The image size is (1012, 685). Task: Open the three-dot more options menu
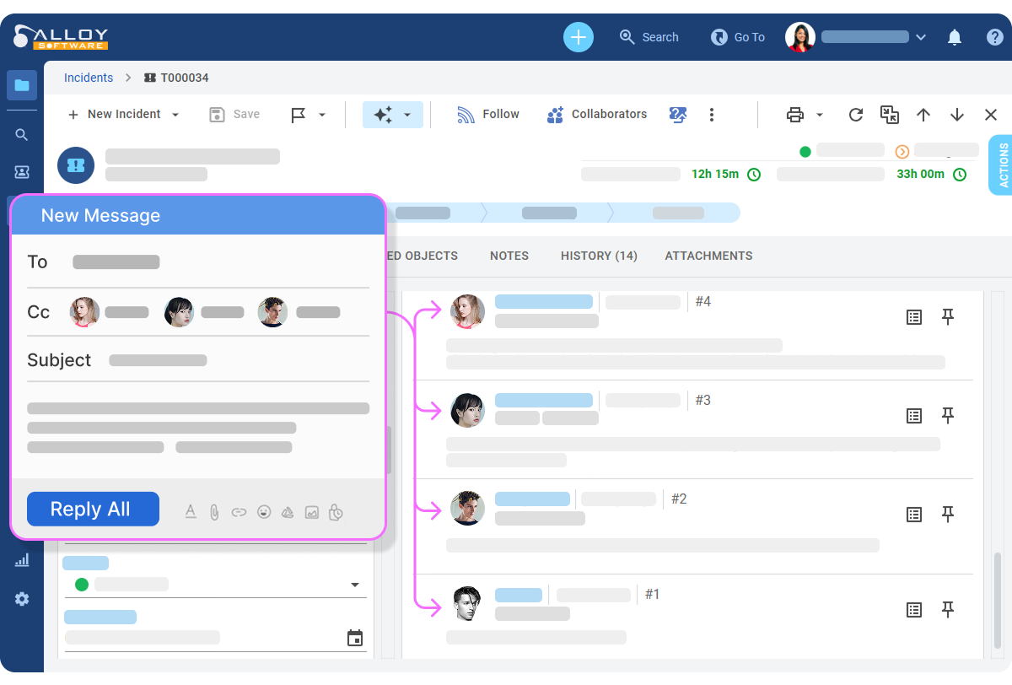pyautogui.click(x=712, y=115)
